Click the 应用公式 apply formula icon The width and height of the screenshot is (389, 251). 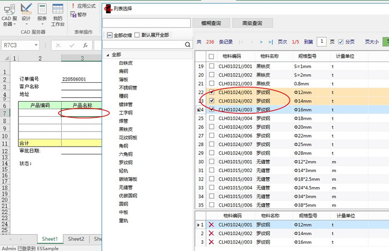(x=83, y=6)
